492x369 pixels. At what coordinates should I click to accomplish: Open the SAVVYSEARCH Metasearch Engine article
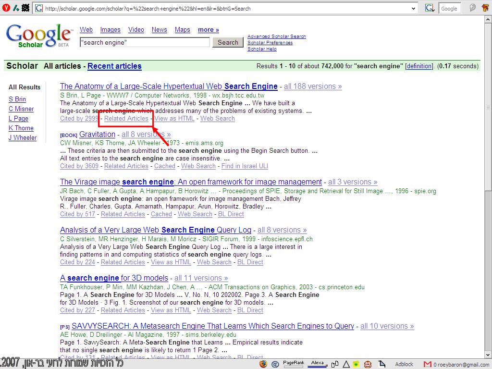click(x=213, y=326)
